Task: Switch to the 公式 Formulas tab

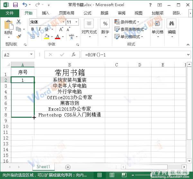Action: pyautogui.click(x=87, y=13)
